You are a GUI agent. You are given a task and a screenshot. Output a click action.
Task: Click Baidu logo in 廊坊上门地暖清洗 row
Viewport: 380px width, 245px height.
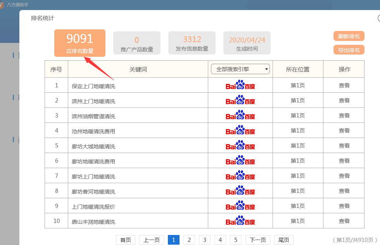pyautogui.click(x=240, y=175)
